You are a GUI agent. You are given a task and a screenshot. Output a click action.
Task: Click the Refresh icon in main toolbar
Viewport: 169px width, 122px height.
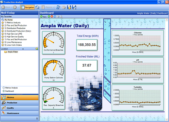[58, 7]
